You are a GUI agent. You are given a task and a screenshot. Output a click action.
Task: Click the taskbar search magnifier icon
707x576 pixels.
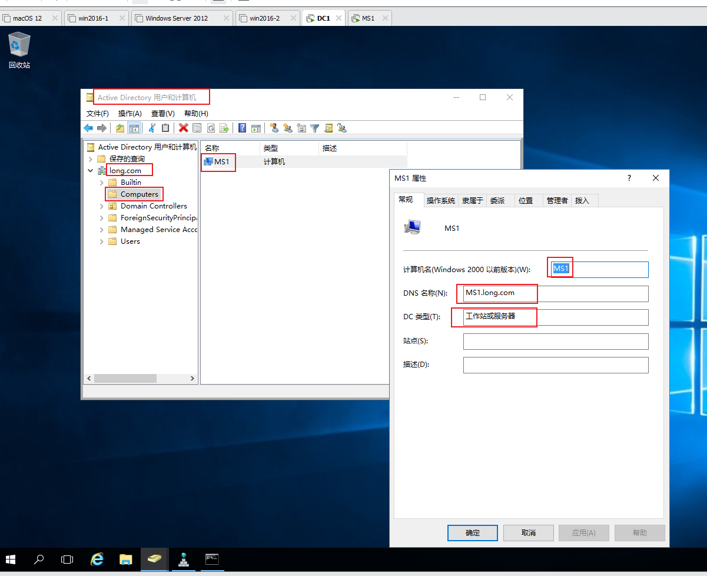(39, 559)
